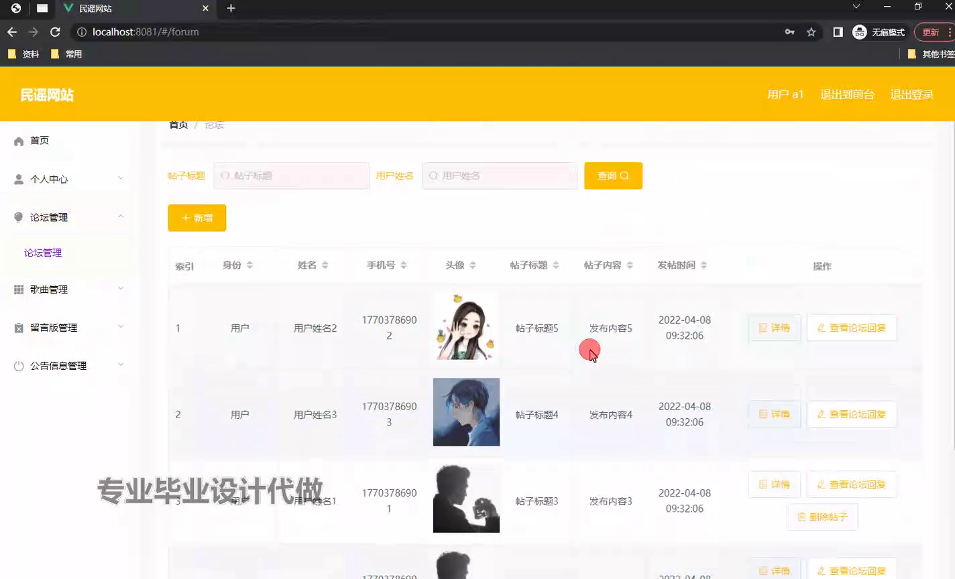Viewport: 955px width, 579px height.
Task: Open 详情 for 帖子标题5 row
Action: pyautogui.click(x=775, y=328)
